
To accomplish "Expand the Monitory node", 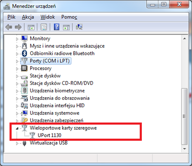I will 17,39.
